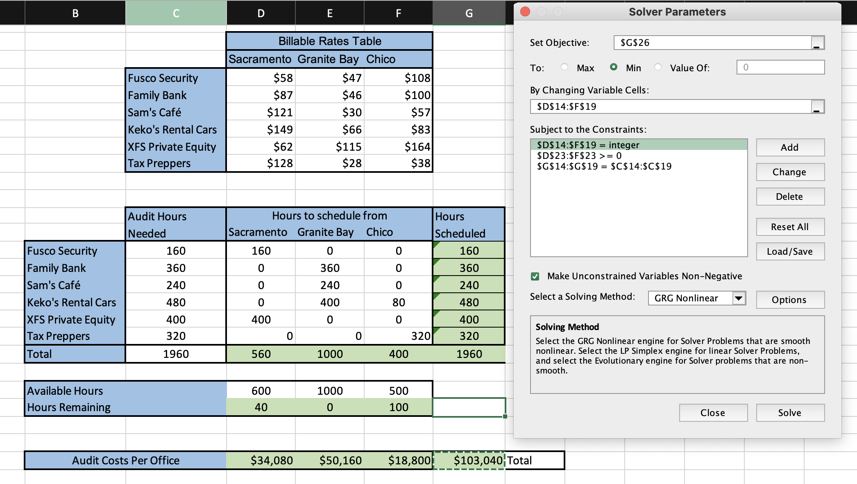
Task: Select column B header
Action: [75, 13]
